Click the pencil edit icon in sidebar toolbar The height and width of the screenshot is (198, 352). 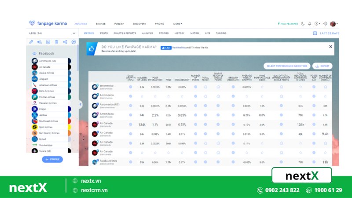[31, 42]
